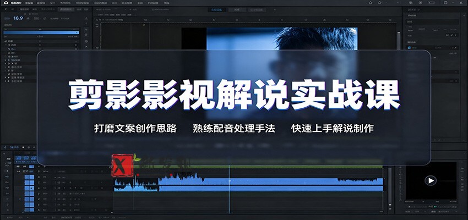This screenshot has width=468, height=220.
Task: Click the caption 熟练配音处理手法
Action: 233,129
